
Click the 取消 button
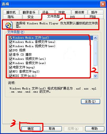[x=52, y=129]
